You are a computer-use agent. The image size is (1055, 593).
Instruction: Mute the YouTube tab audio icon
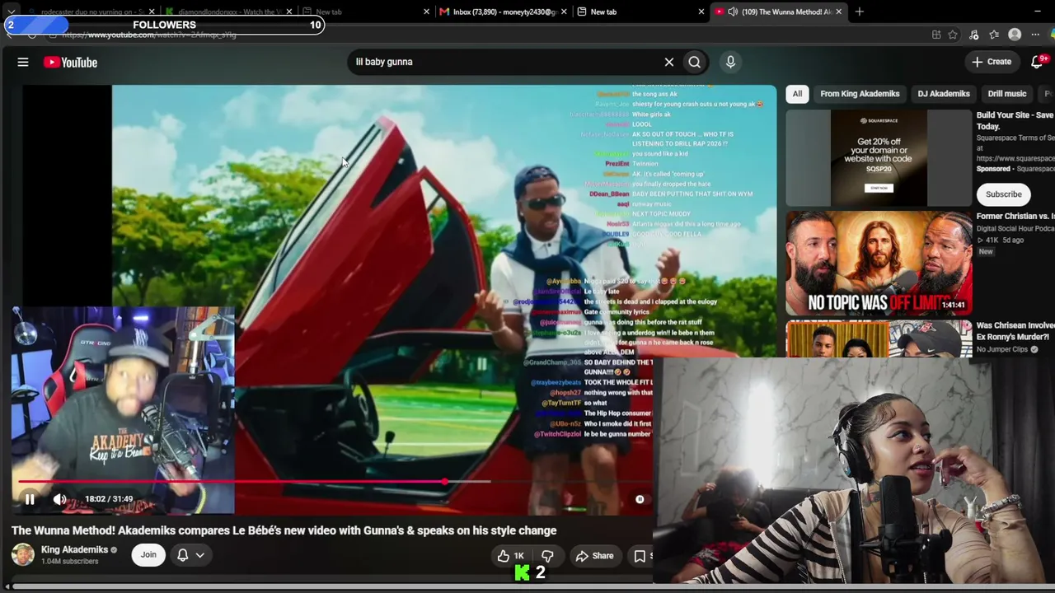coord(733,12)
